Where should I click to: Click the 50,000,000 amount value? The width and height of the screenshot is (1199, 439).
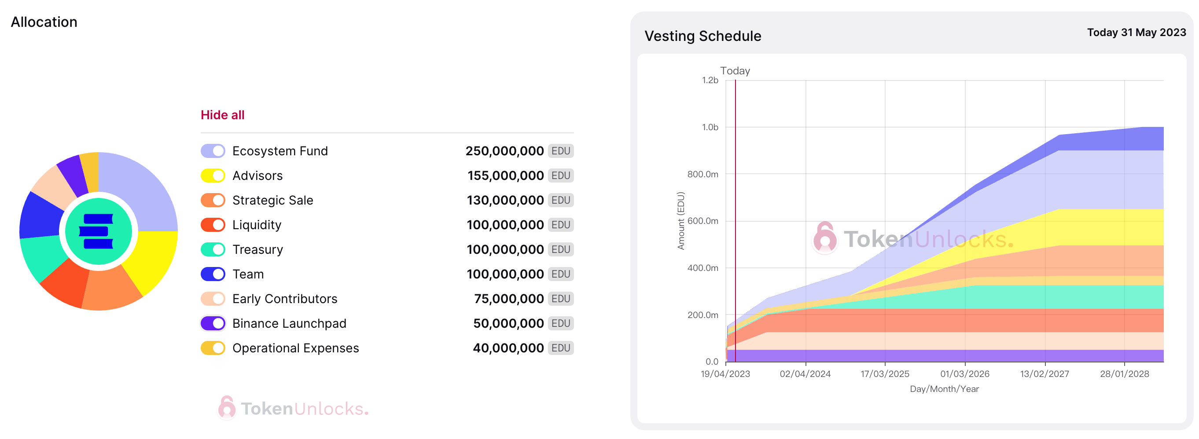508,324
